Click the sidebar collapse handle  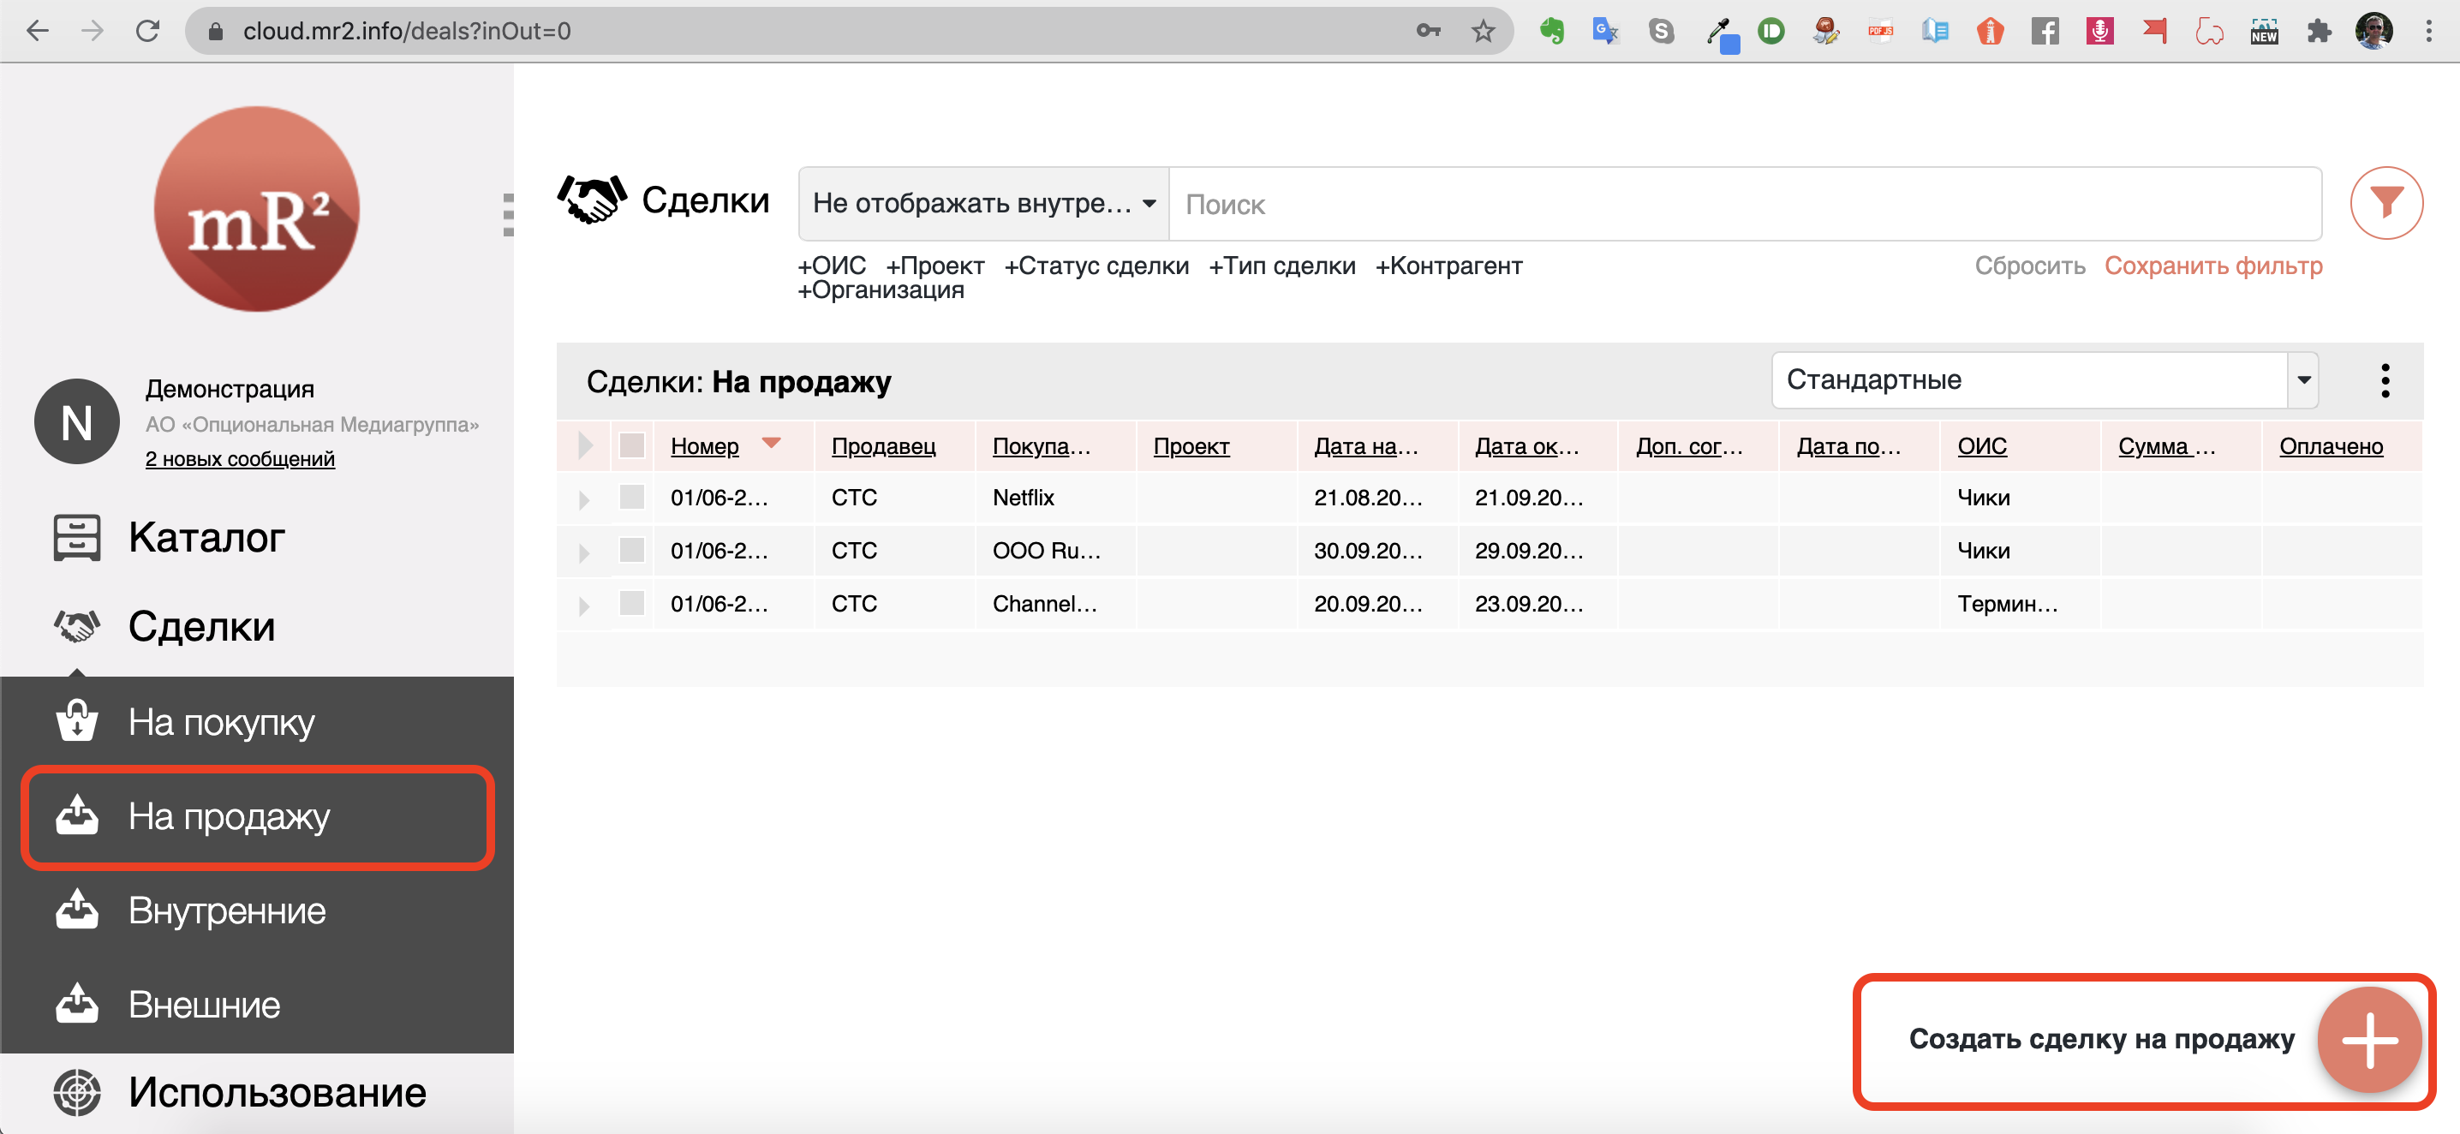coord(508,214)
